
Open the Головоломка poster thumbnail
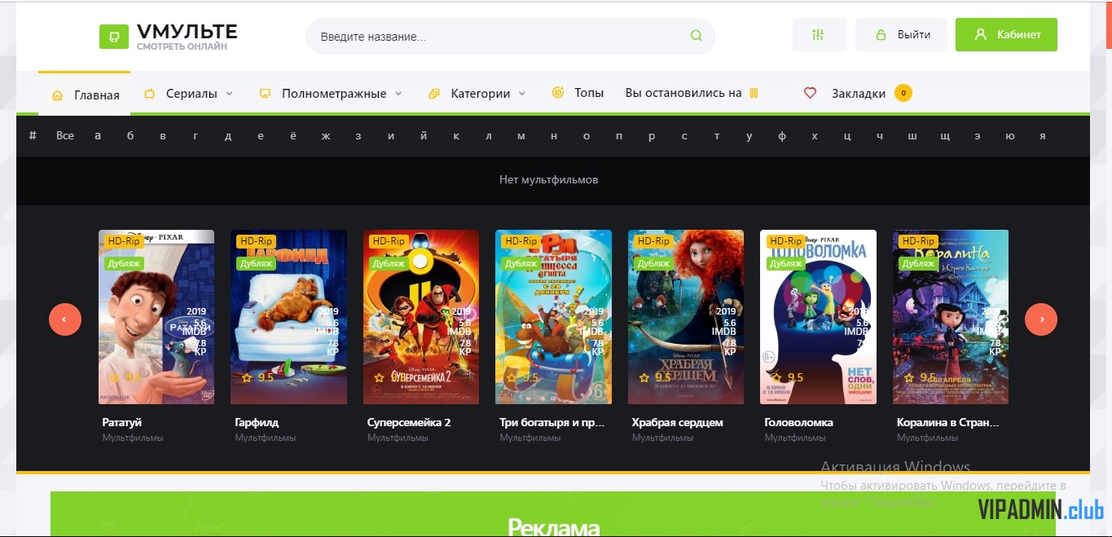(x=819, y=317)
